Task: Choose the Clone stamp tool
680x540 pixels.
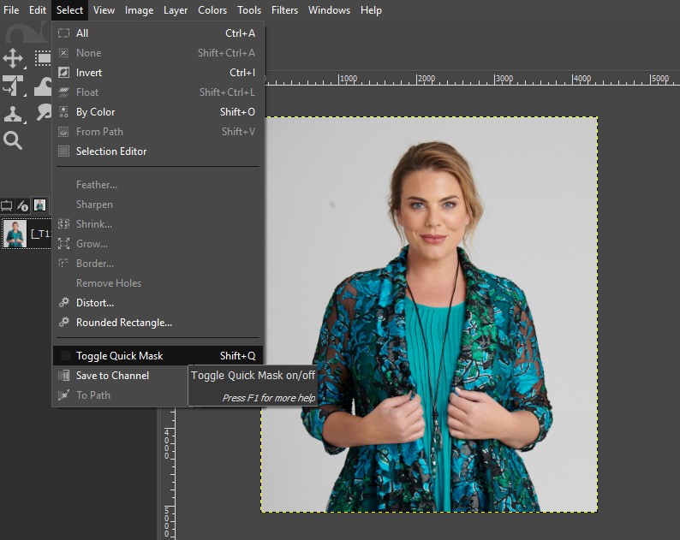Action: 13,114
